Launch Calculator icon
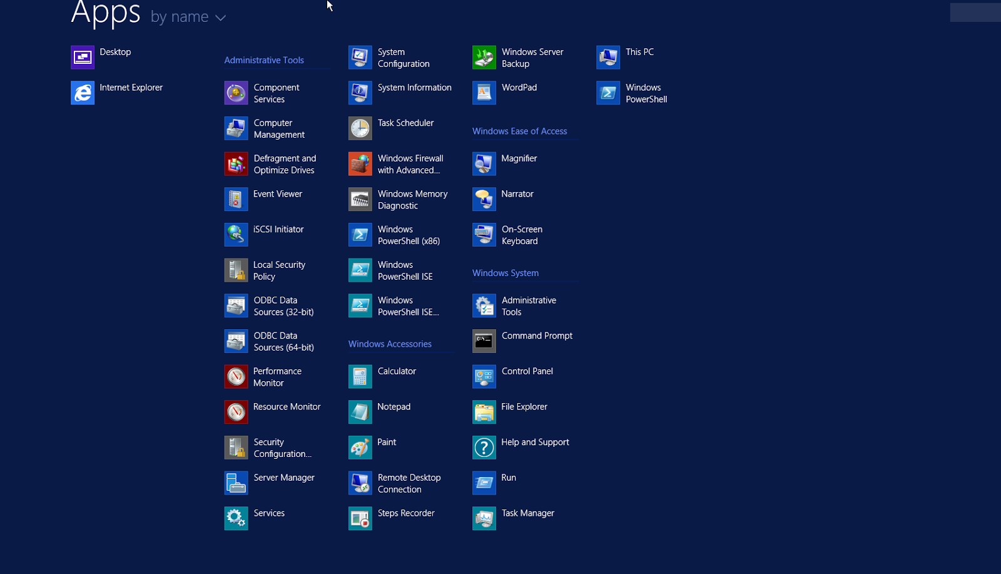Screen dimensions: 1001x574 tap(360, 377)
